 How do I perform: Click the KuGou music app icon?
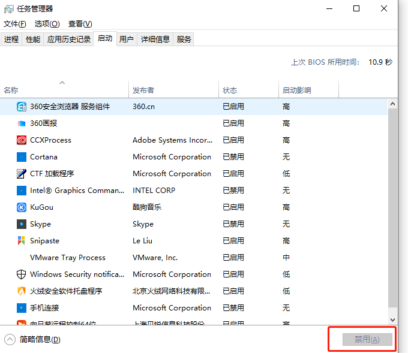(22, 207)
